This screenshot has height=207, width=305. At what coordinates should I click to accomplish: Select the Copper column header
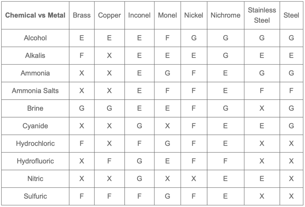pos(109,15)
